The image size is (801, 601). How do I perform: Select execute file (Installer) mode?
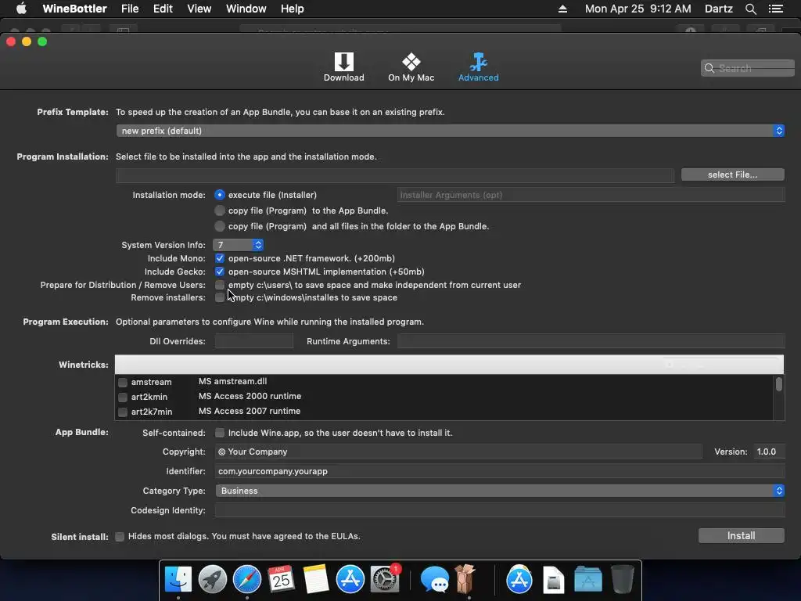(220, 195)
